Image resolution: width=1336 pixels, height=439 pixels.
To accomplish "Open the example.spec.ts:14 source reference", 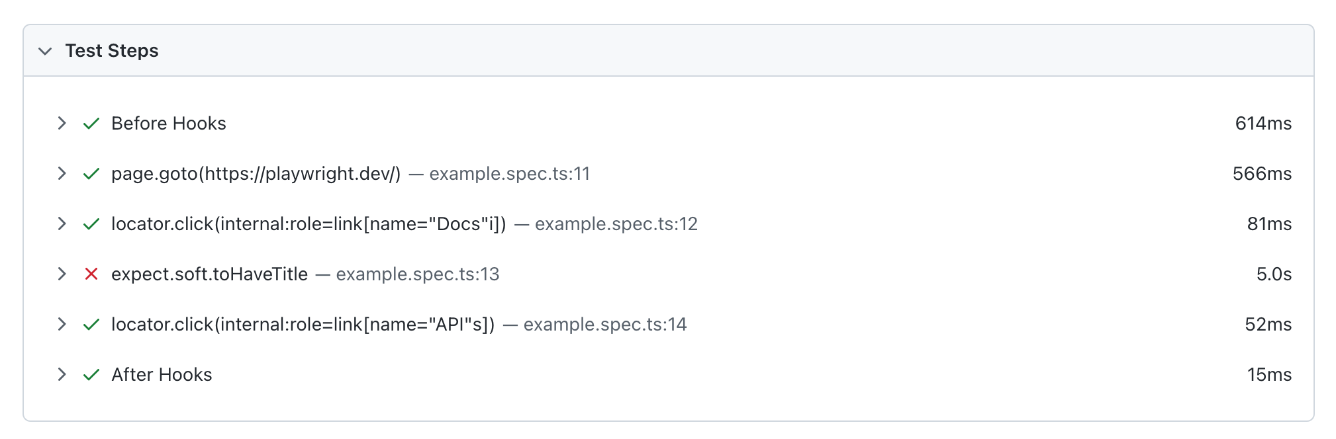I will click(604, 325).
